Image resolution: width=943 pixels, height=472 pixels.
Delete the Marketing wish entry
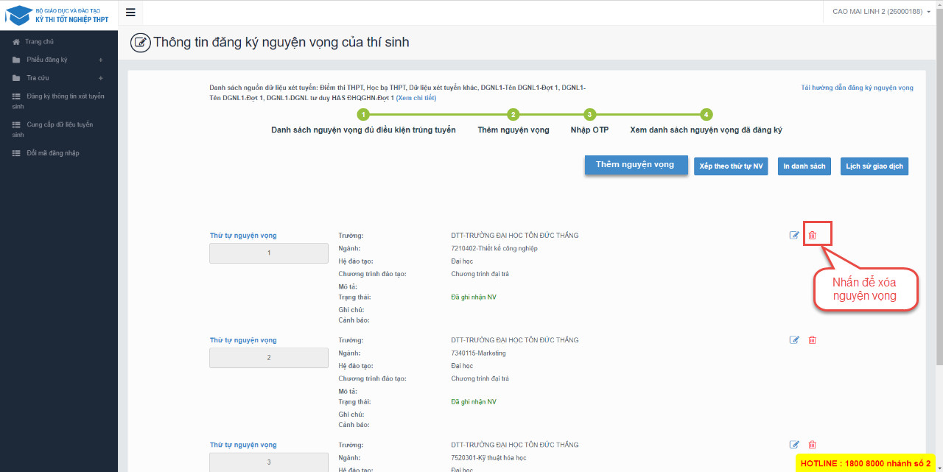pyautogui.click(x=813, y=340)
